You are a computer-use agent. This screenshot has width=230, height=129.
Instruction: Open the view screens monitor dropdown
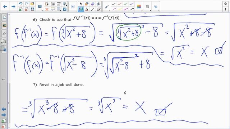pos(40,6)
